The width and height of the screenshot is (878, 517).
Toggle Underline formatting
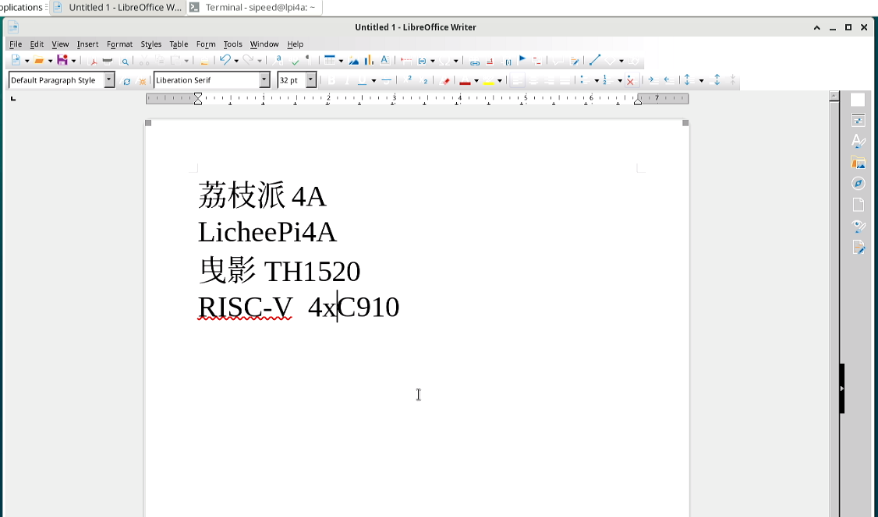(362, 80)
